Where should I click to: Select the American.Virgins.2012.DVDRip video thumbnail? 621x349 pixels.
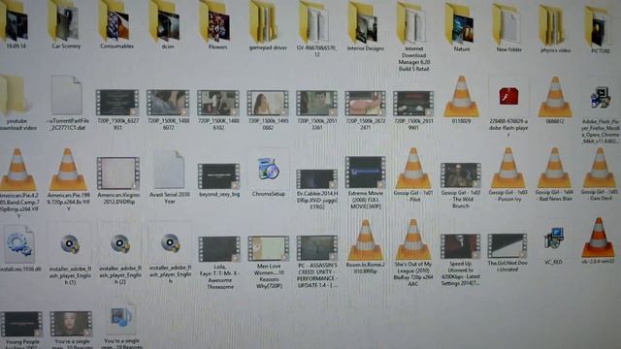pyautogui.click(x=118, y=173)
